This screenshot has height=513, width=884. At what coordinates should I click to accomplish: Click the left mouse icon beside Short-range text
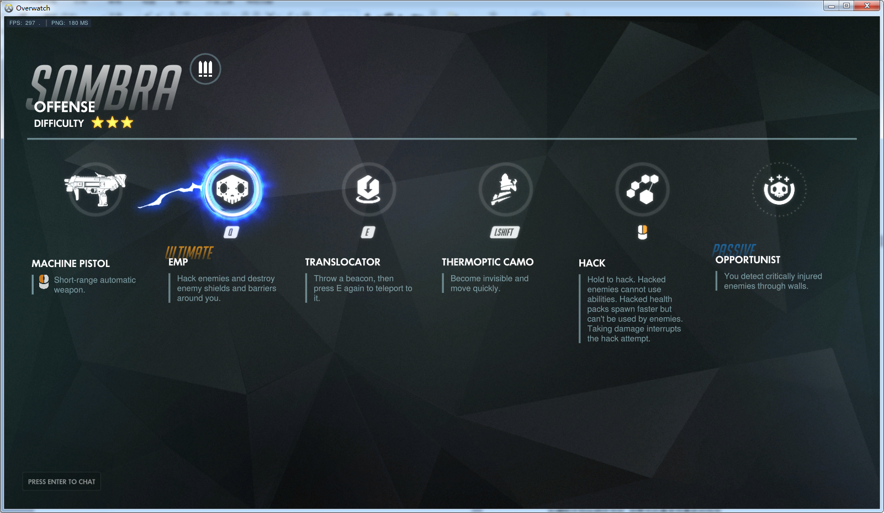tap(44, 282)
